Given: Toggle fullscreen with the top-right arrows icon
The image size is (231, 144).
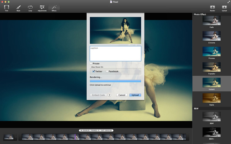Looking at the screenshot, I should click(x=229, y=2).
